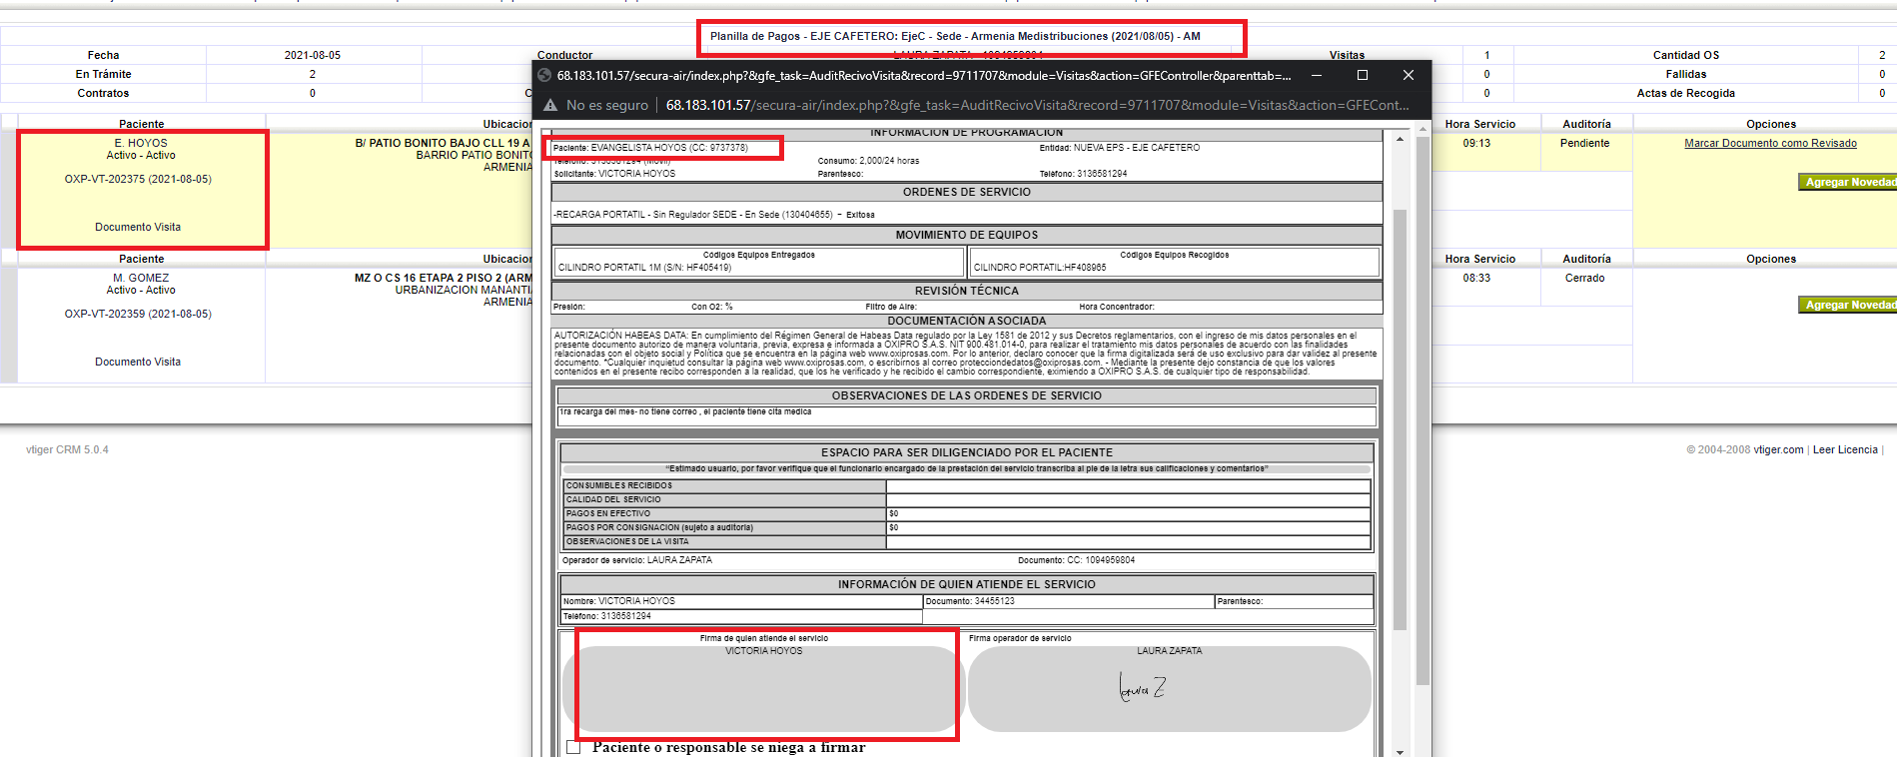Image resolution: width=1897 pixels, height=757 pixels.
Task: Click 'MOVIMIENTO DE EQUIPOS' section header
Action: point(966,235)
